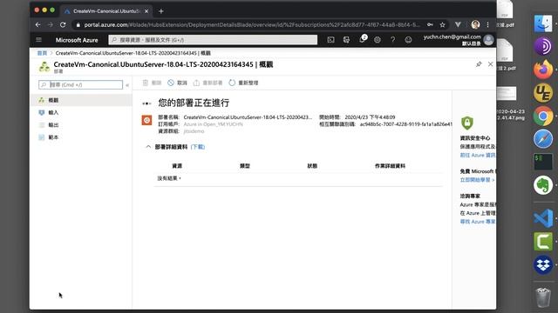558x313 pixels.
Task: Pin the deployment blade with the pin icon
Action: [479, 64]
